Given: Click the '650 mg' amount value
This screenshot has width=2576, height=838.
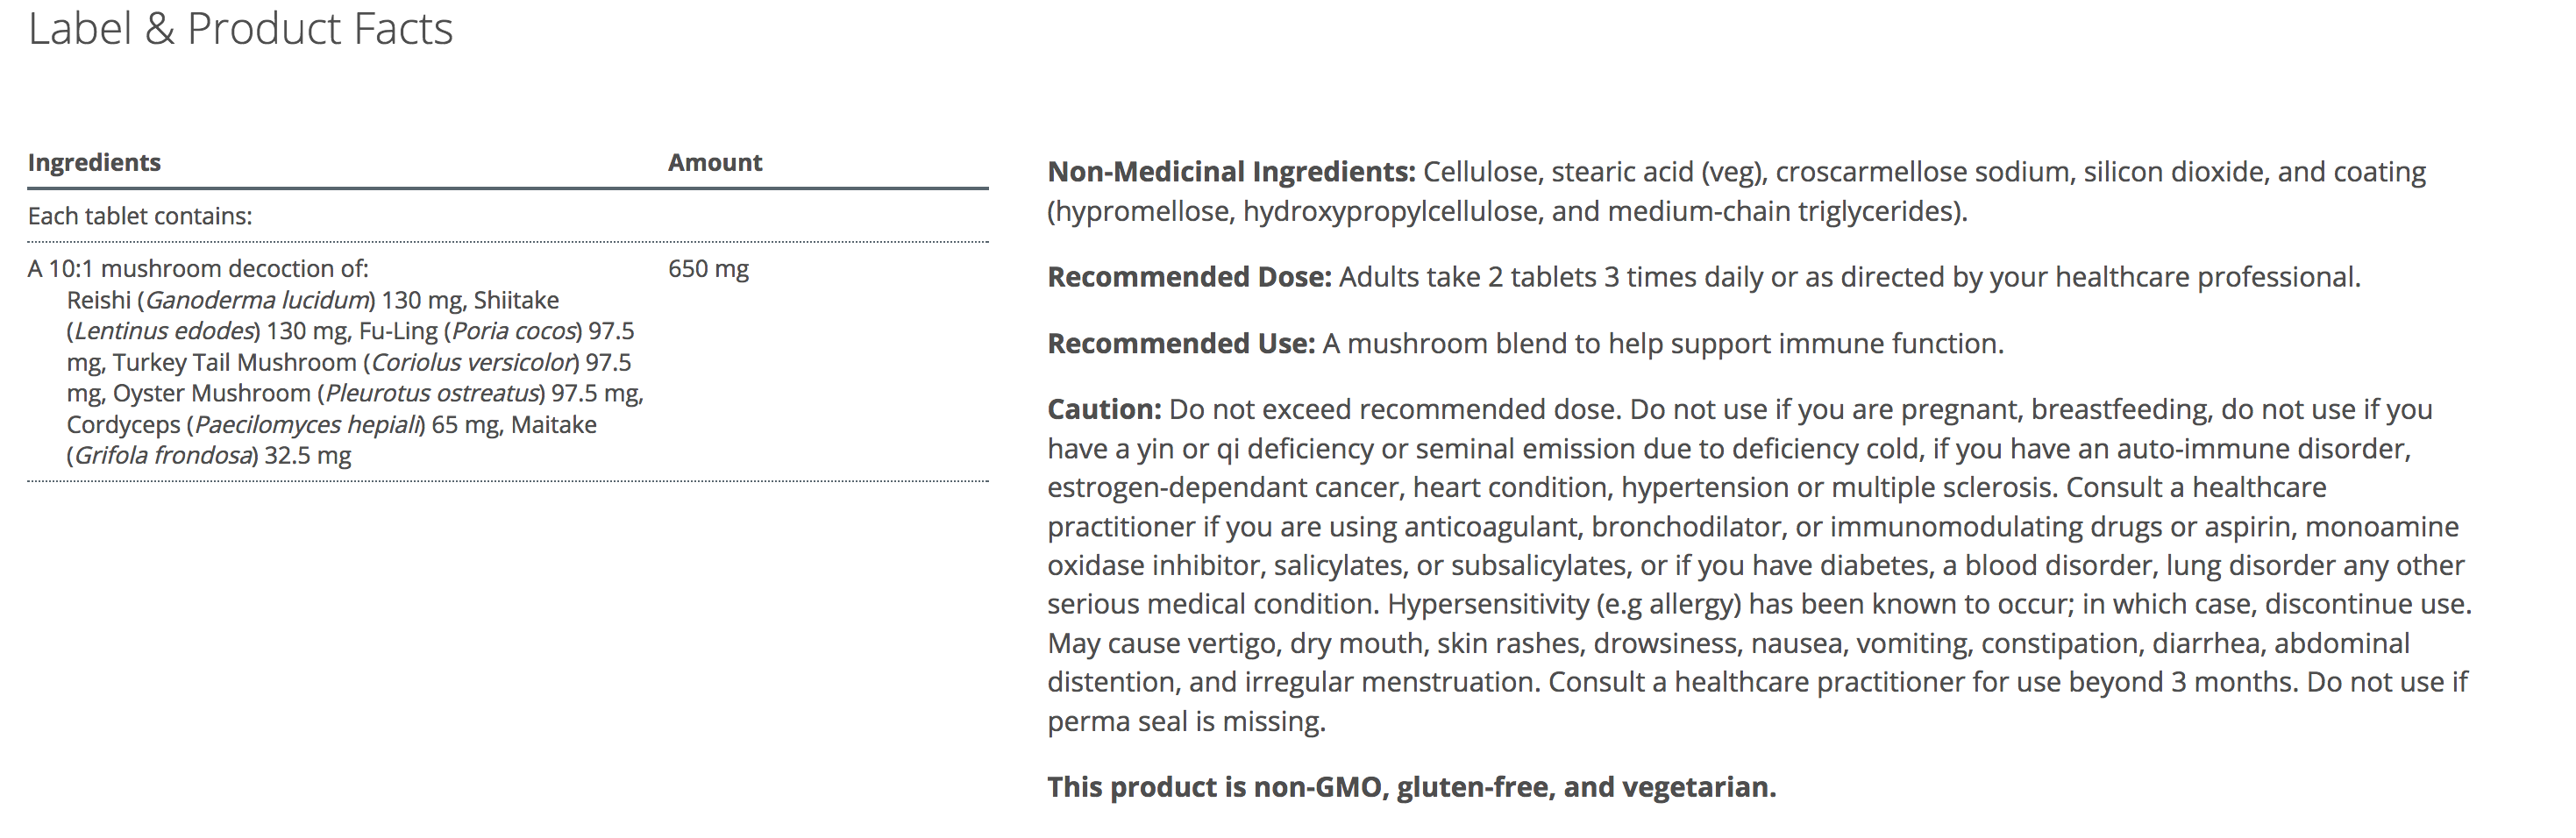Looking at the screenshot, I should tap(708, 269).
